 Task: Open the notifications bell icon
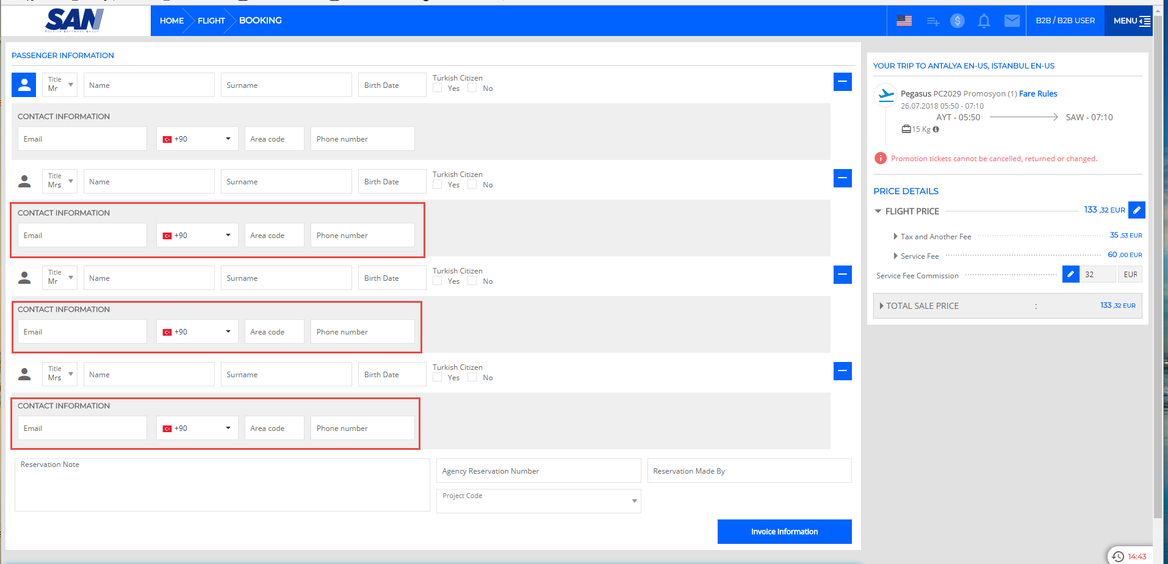click(x=984, y=21)
